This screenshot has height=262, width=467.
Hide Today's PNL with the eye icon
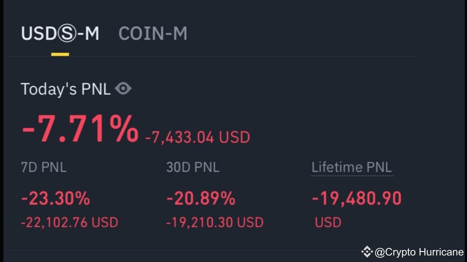(x=123, y=89)
